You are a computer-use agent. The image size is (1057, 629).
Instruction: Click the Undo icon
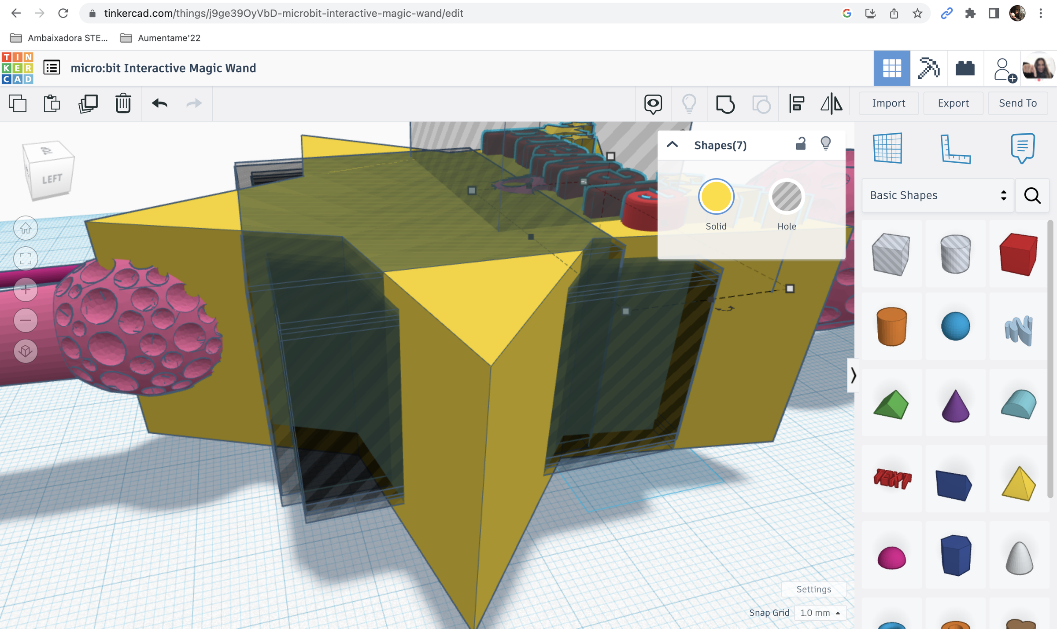tap(159, 103)
